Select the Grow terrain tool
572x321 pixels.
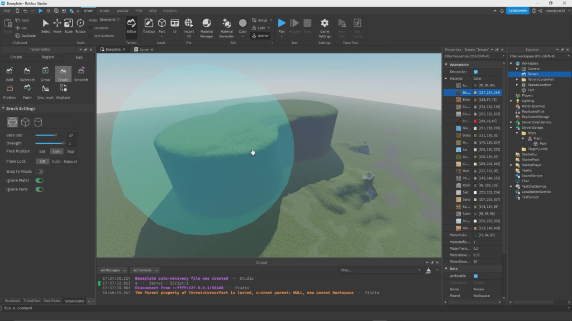pos(45,74)
